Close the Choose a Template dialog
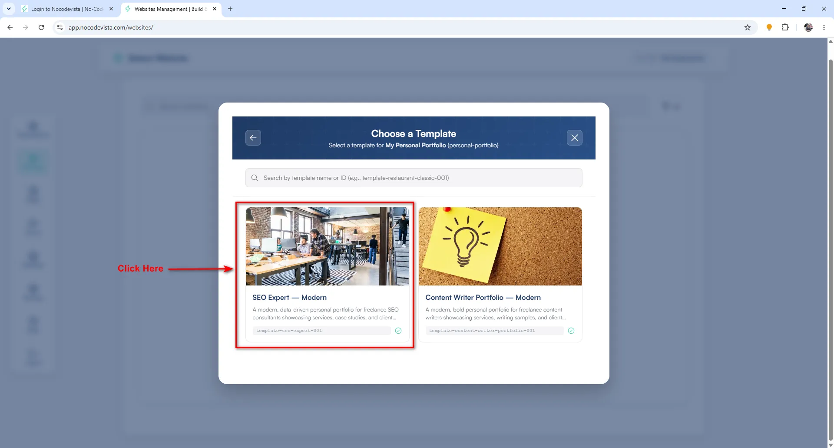The width and height of the screenshot is (834, 448). tap(574, 138)
